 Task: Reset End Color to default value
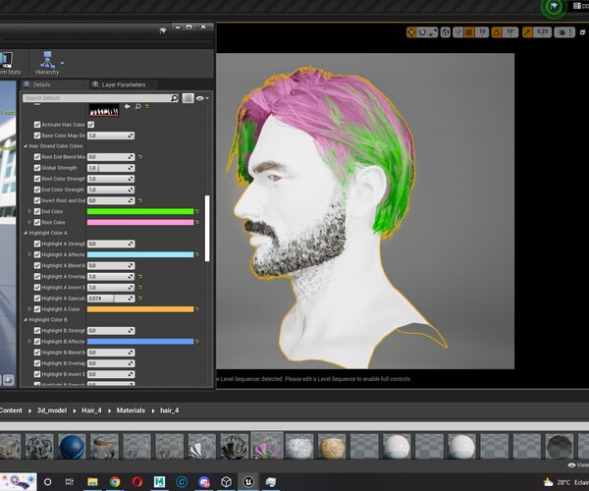(x=197, y=211)
